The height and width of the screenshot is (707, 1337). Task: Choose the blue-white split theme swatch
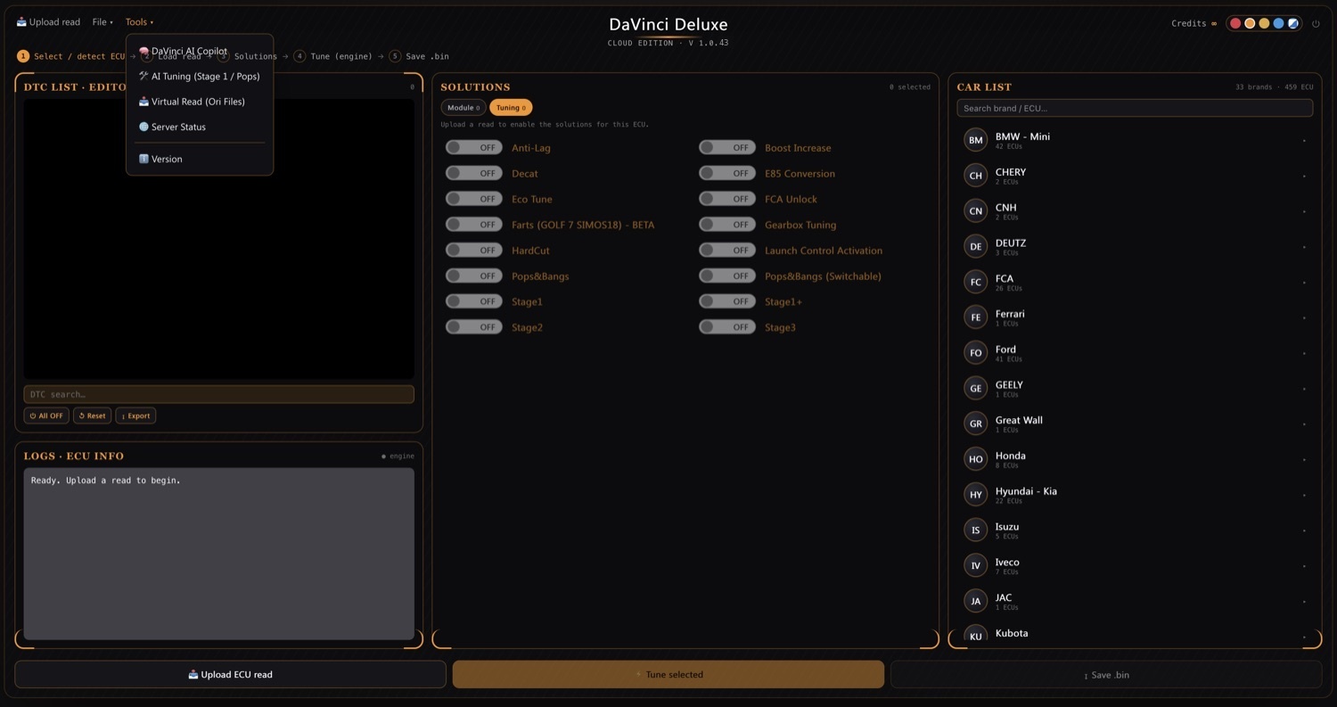click(1292, 24)
